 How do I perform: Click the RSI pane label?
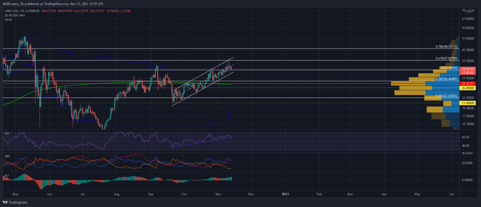coord(7,133)
